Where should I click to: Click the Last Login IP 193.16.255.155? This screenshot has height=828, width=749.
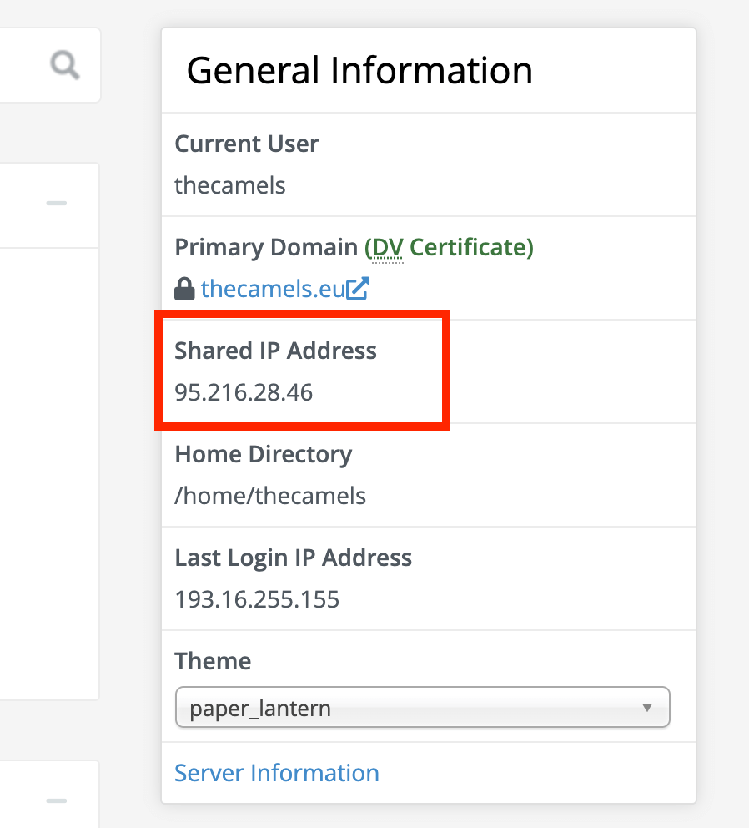click(257, 599)
